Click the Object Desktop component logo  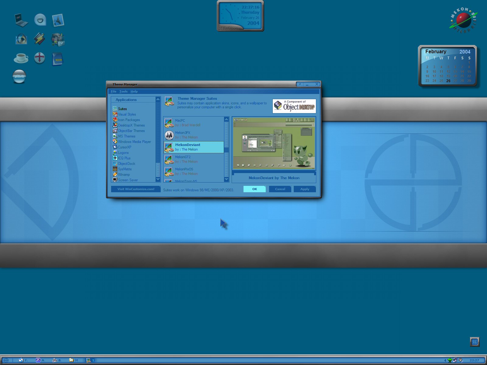pyautogui.click(x=294, y=106)
